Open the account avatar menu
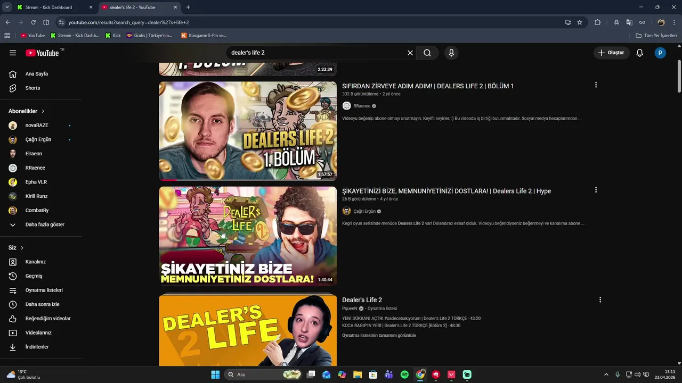This screenshot has width=682, height=383. click(x=660, y=53)
